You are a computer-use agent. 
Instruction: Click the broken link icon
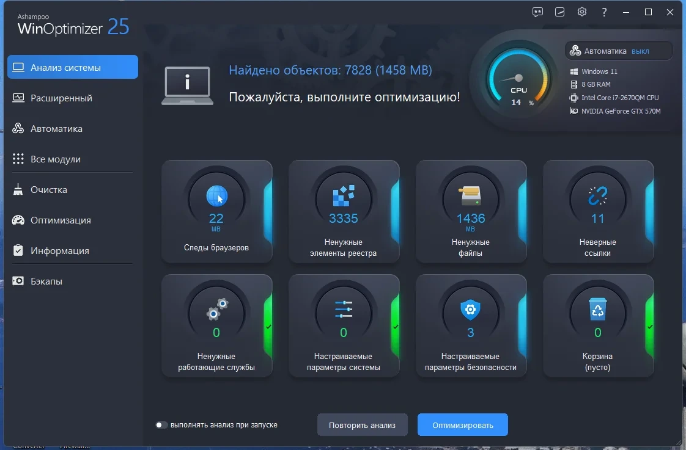(x=597, y=196)
